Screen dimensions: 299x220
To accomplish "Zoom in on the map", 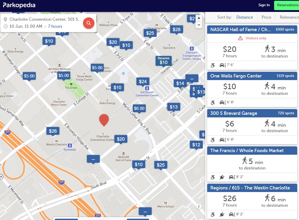I will point(199,18).
